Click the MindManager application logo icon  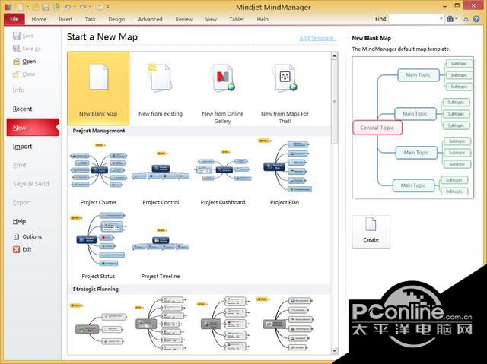pos(8,7)
